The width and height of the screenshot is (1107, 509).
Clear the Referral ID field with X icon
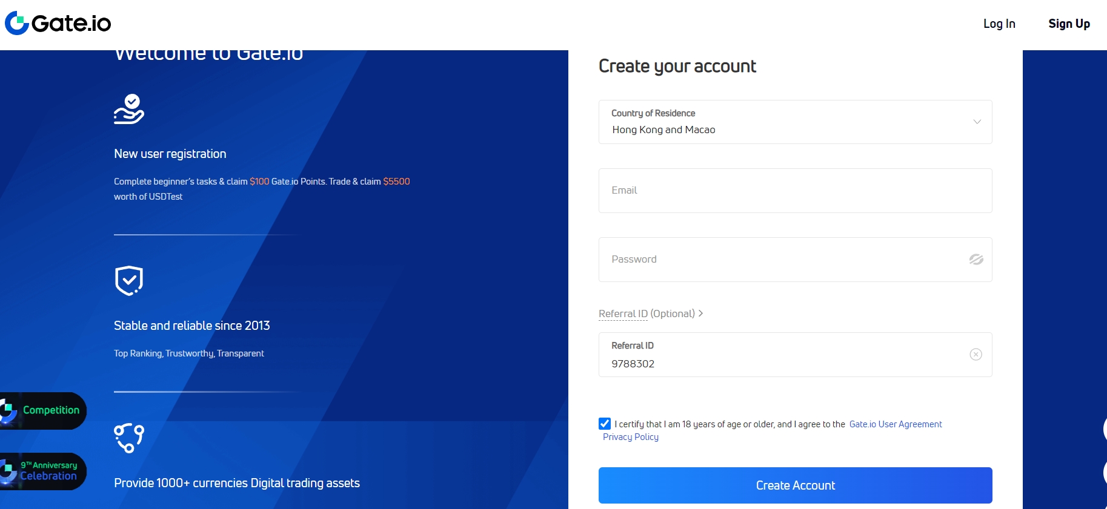(976, 355)
